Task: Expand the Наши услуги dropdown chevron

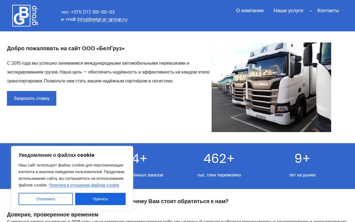Action: [x=311, y=11]
